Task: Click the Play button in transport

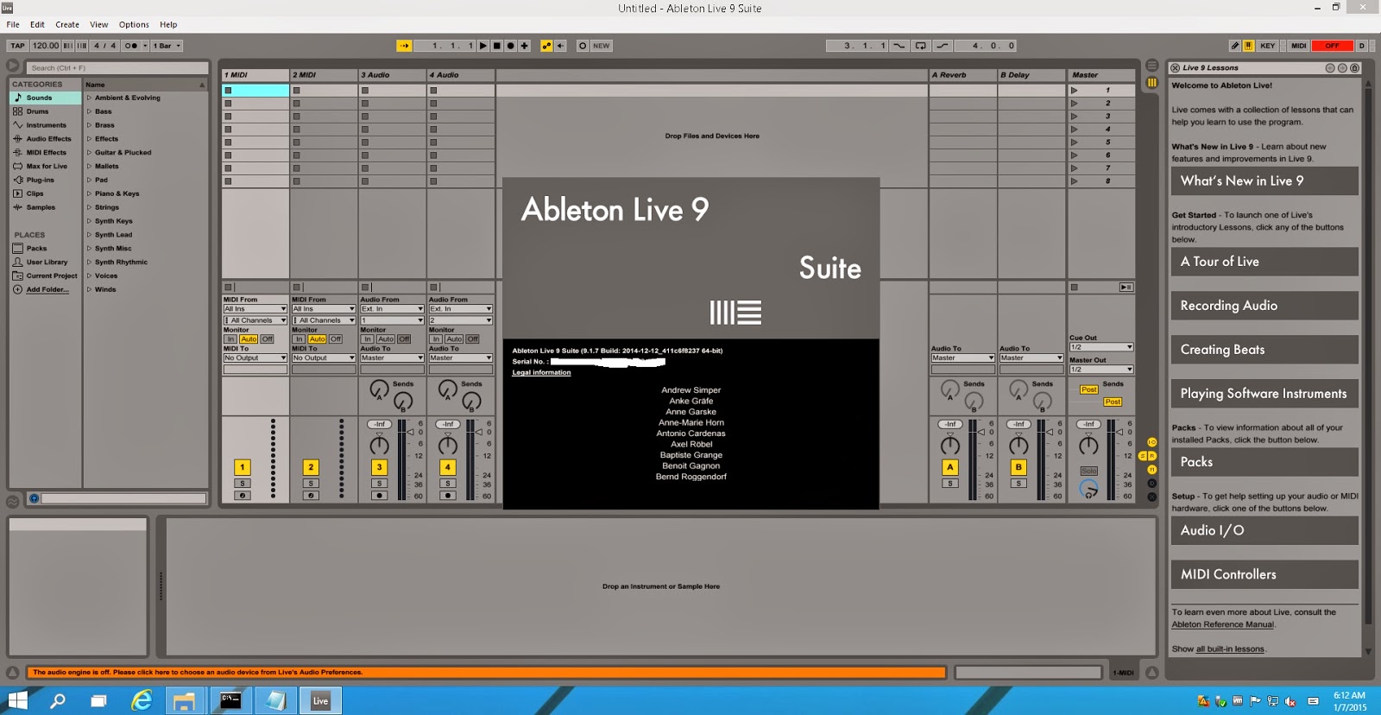Action: [483, 46]
